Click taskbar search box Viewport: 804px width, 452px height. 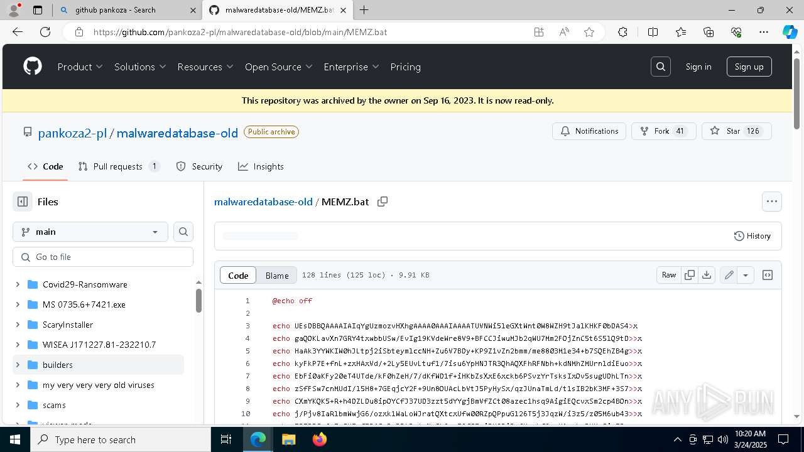(121, 439)
